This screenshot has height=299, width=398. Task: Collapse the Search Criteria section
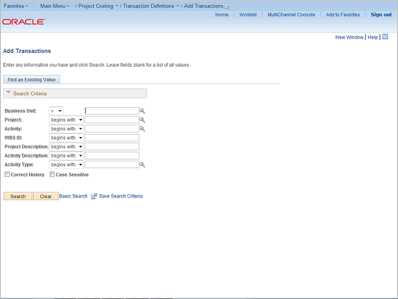pos(8,93)
